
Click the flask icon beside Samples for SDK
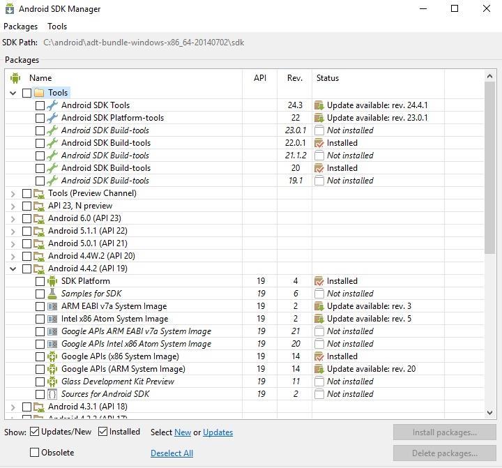click(52, 294)
